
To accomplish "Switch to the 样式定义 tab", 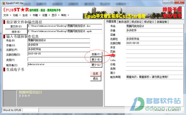I will pyautogui.click(x=149, y=22).
